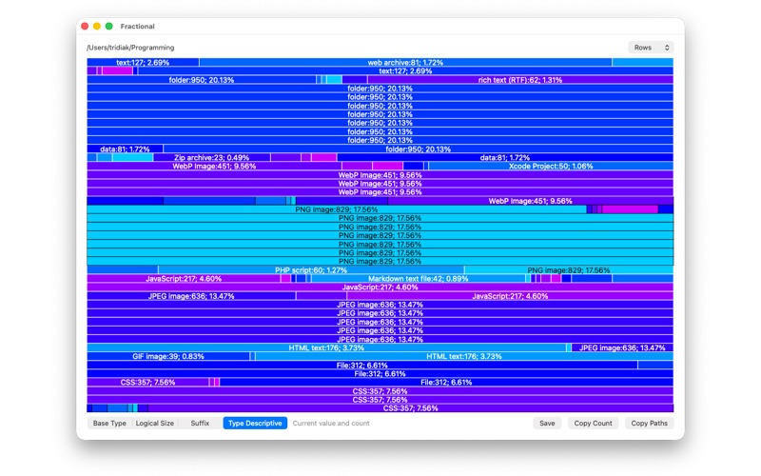Click the JPEG image:636 segment beside HTML text
761x476 pixels.
click(x=622, y=347)
